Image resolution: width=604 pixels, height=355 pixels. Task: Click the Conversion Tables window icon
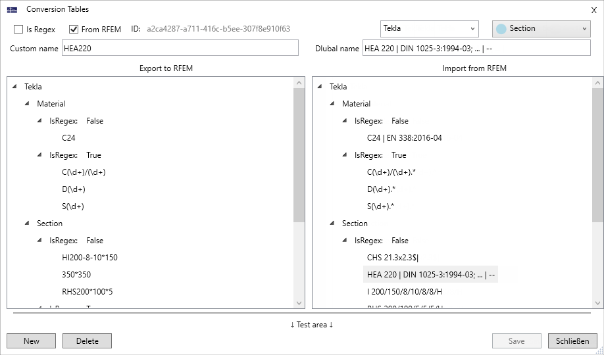click(12, 10)
